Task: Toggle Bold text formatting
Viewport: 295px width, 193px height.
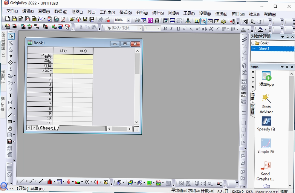Action: (165, 28)
